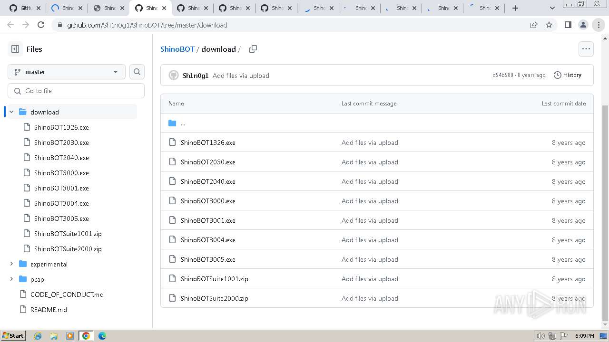Open Chrome from the taskbar

click(x=86, y=336)
